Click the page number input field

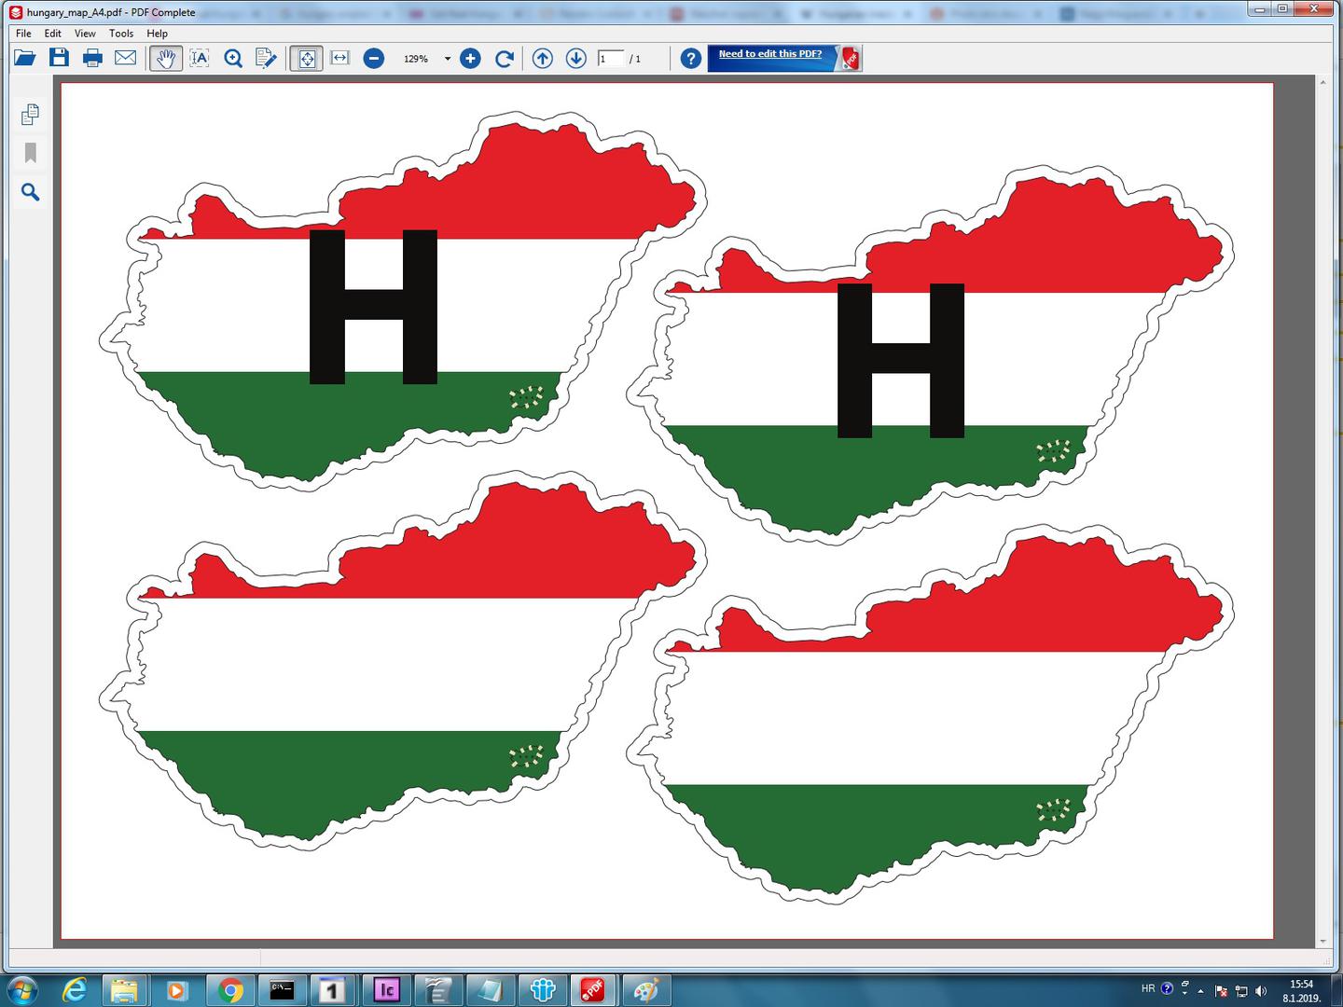[x=610, y=59]
